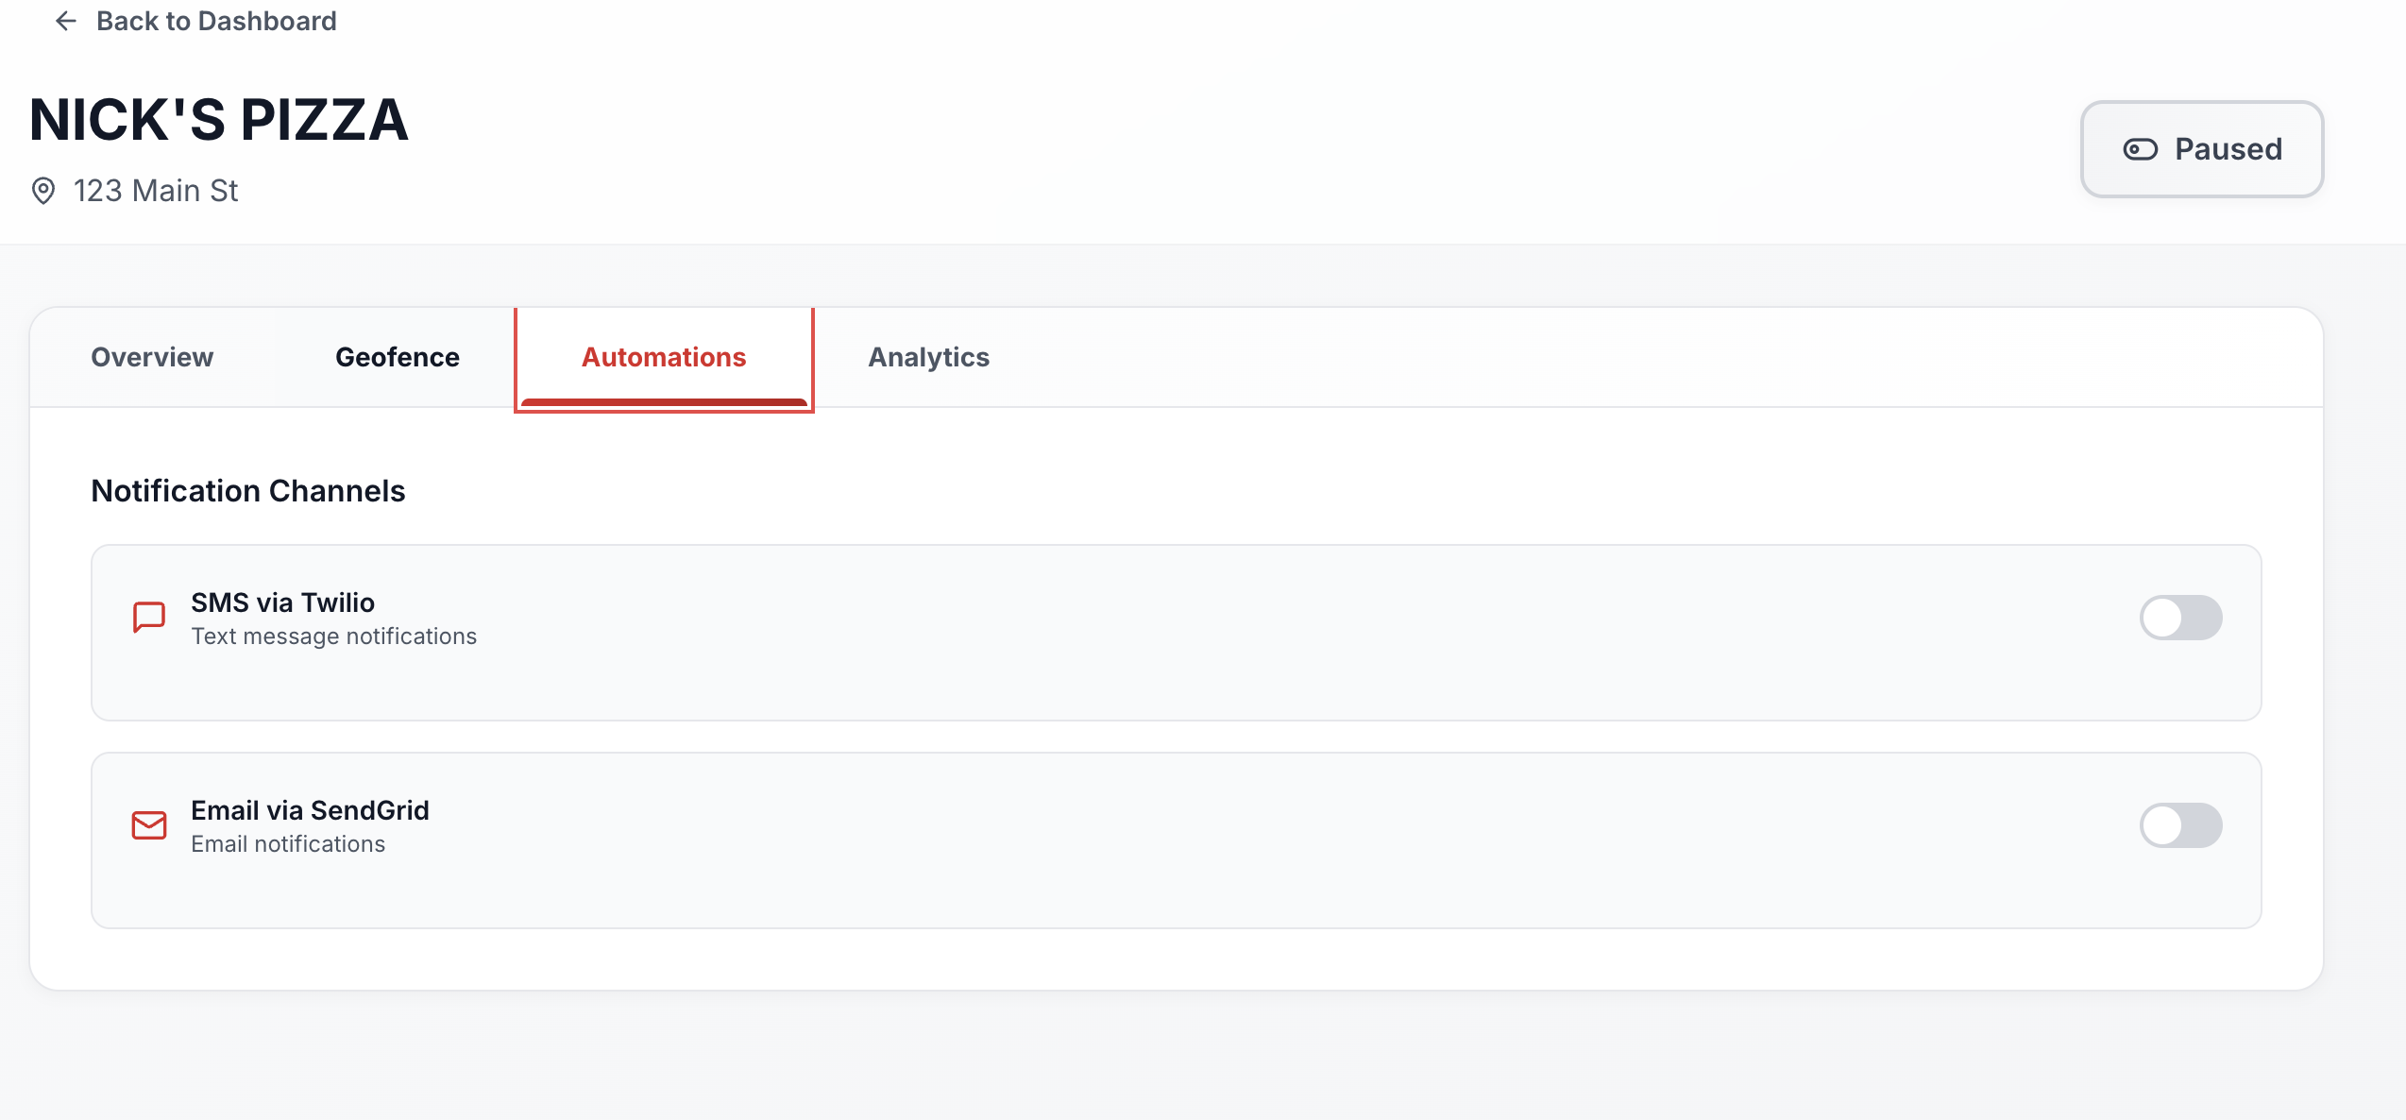Open the Geofence tab
This screenshot has width=2406, height=1120.
click(x=398, y=357)
